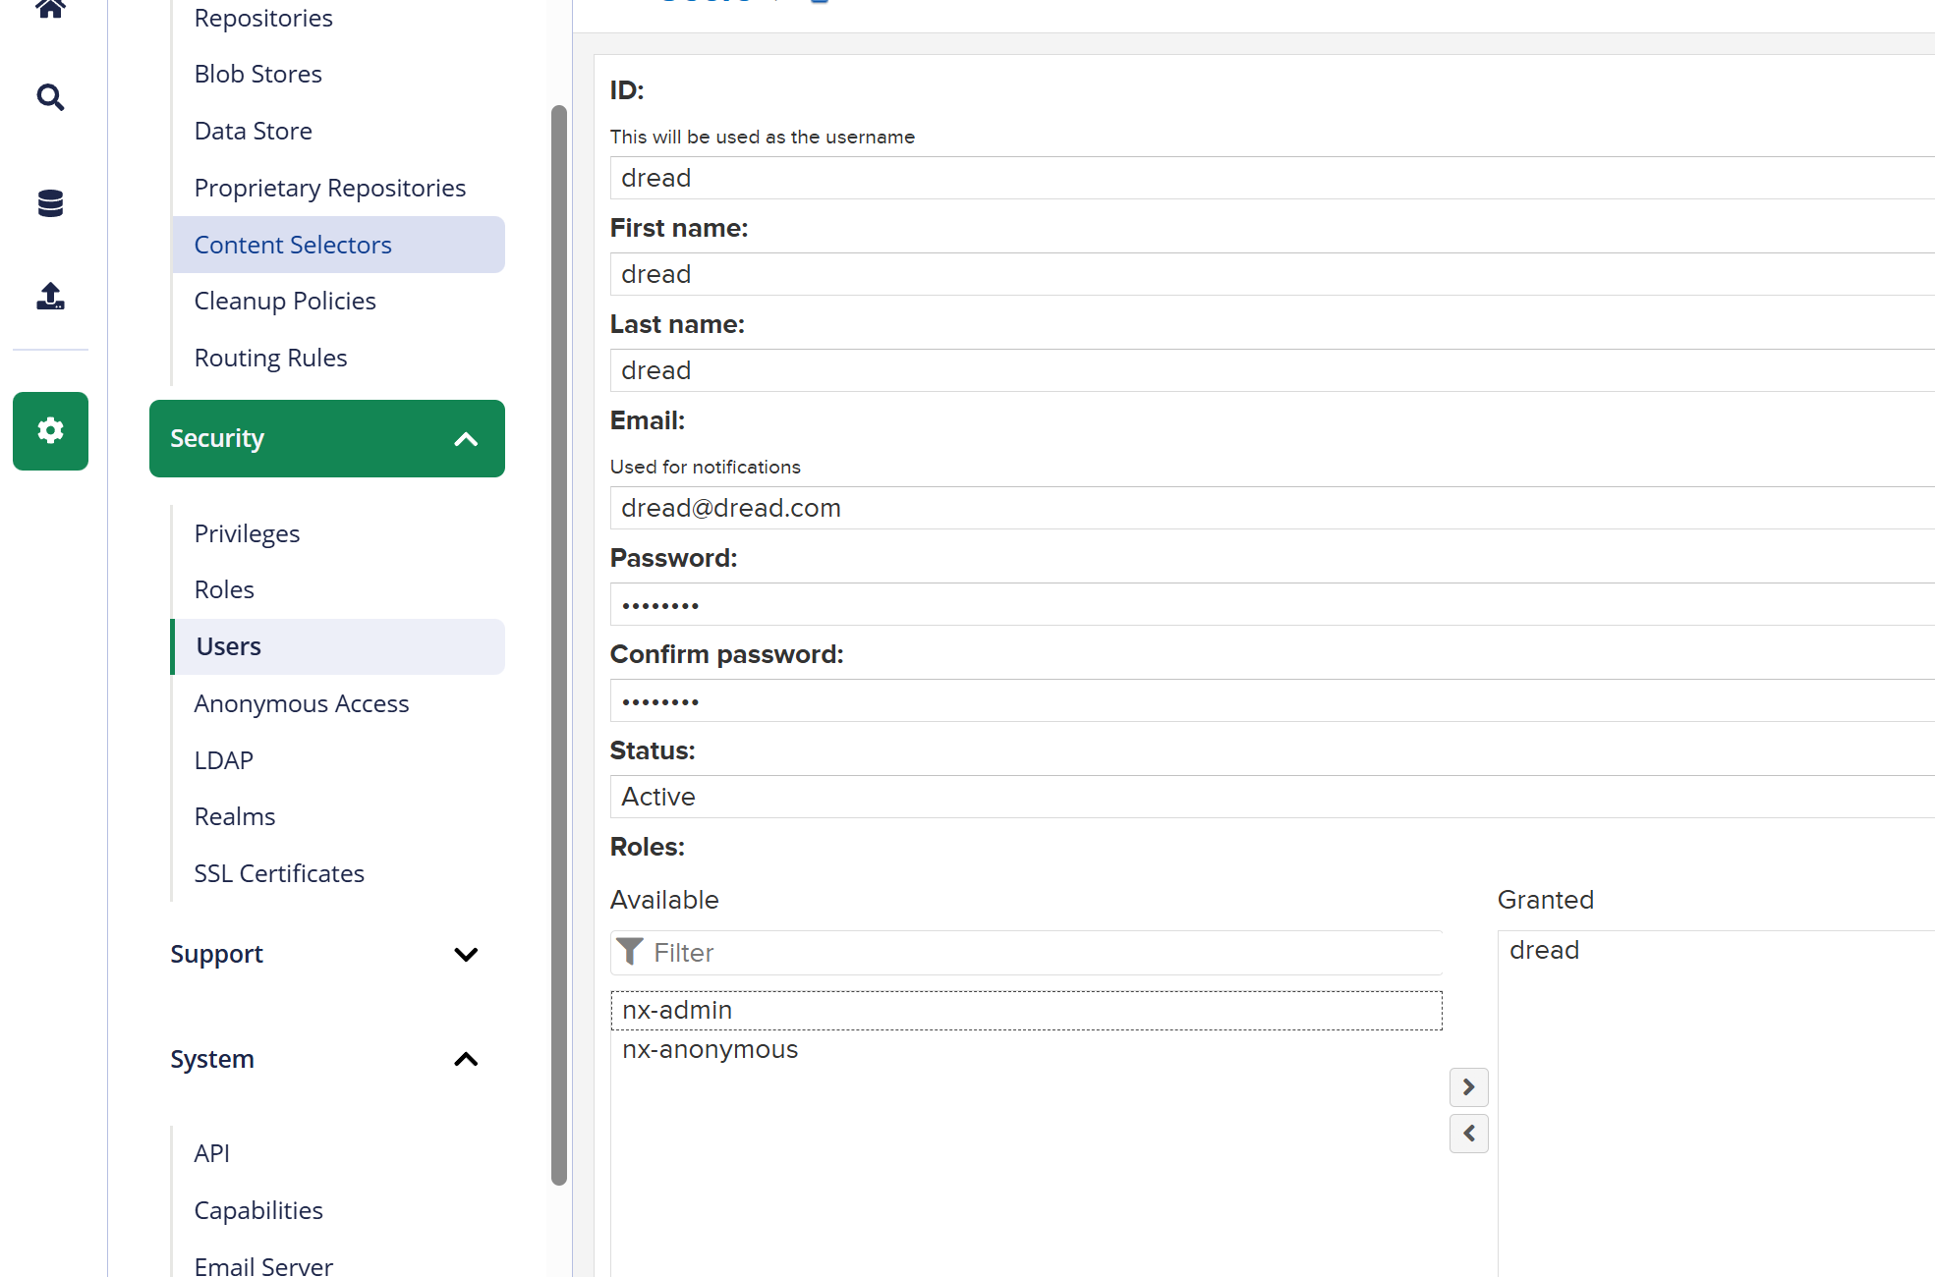Click left arrow to remove granted role
The image size is (1935, 1277).
pos(1468,1134)
